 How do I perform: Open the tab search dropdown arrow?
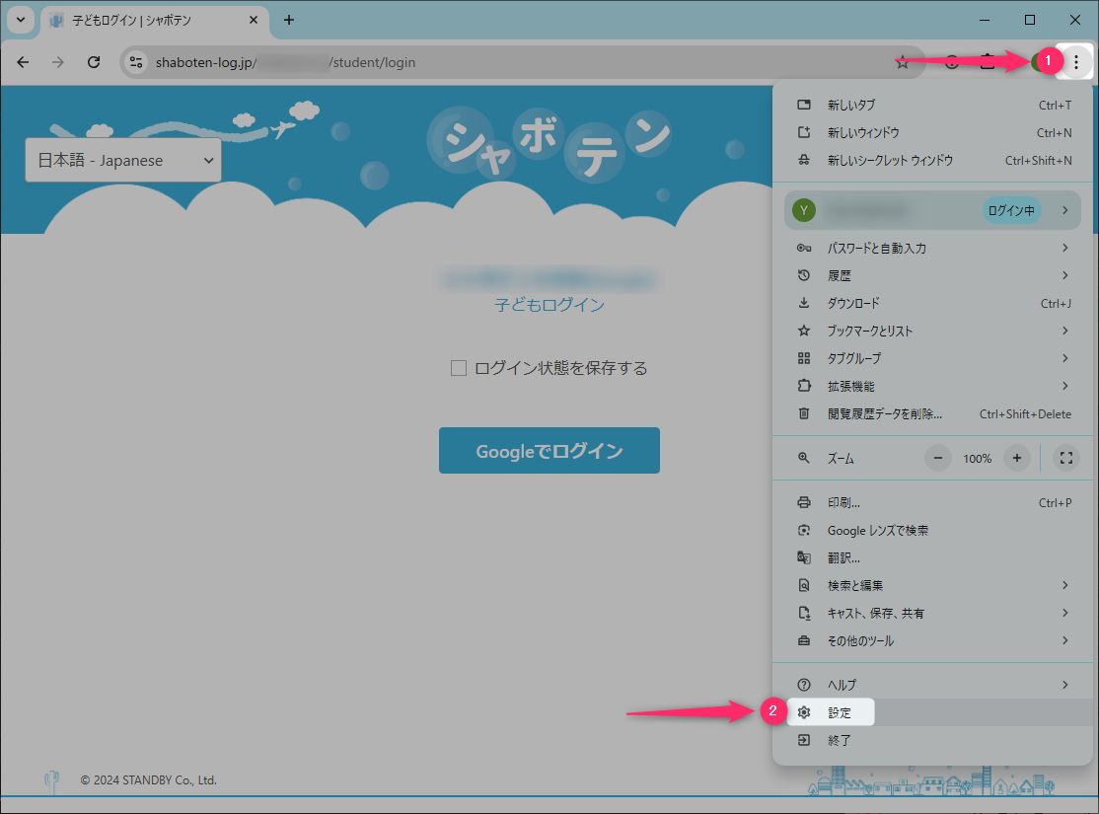(x=21, y=20)
